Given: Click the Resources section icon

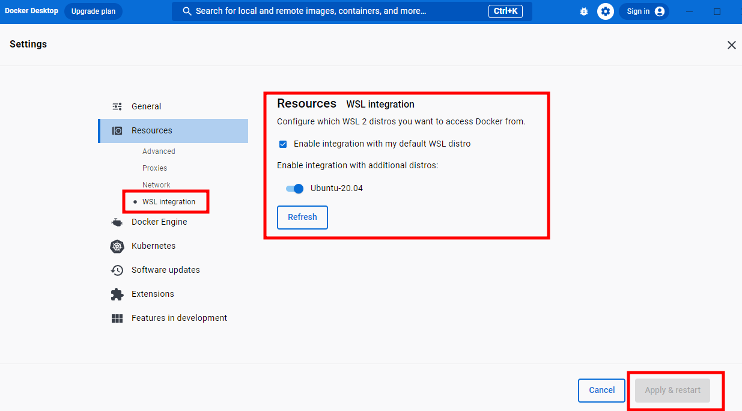Looking at the screenshot, I should (x=117, y=130).
